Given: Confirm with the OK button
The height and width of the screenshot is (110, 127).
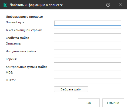Looking at the screenshot, I should click(x=89, y=103).
